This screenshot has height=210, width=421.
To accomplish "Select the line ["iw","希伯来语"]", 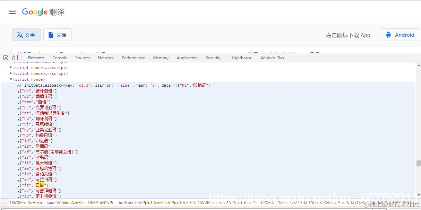I will pos(37,174).
